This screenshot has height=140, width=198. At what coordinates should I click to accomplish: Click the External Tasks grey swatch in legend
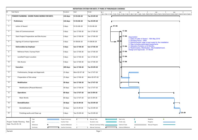[x=140, y=125]
